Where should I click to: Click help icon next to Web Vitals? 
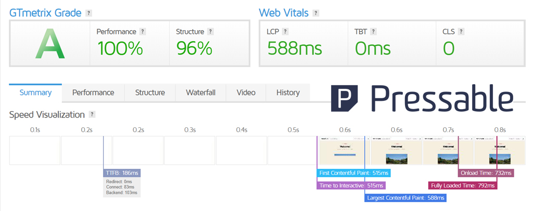pyautogui.click(x=316, y=13)
